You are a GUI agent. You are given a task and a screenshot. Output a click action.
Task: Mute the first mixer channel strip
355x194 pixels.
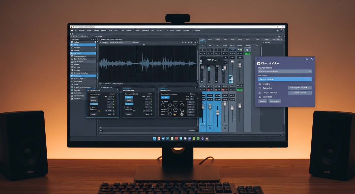(x=203, y=50)
